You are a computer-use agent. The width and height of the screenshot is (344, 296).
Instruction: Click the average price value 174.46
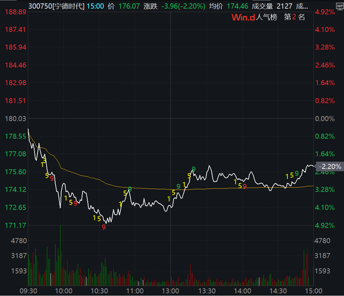click(238, 6)
